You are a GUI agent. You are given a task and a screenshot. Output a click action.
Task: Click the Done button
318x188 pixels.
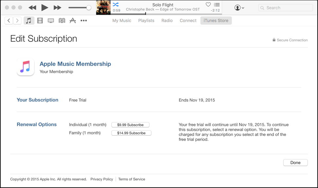295,163
